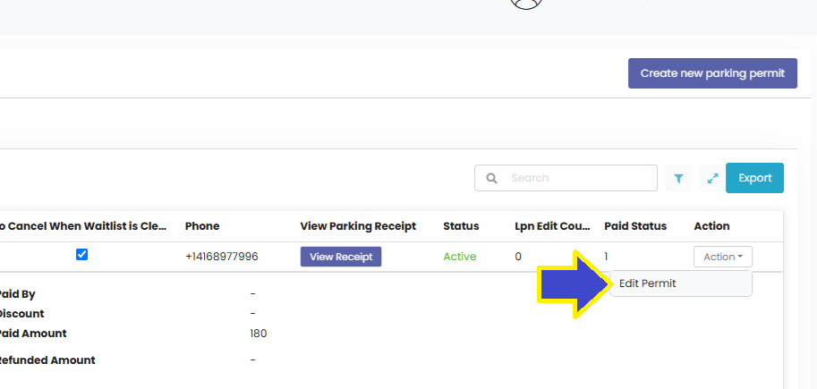Click the Active status text
817x389 pixels.
click(460, 257)
